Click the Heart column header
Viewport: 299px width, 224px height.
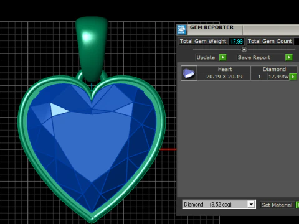224,69
